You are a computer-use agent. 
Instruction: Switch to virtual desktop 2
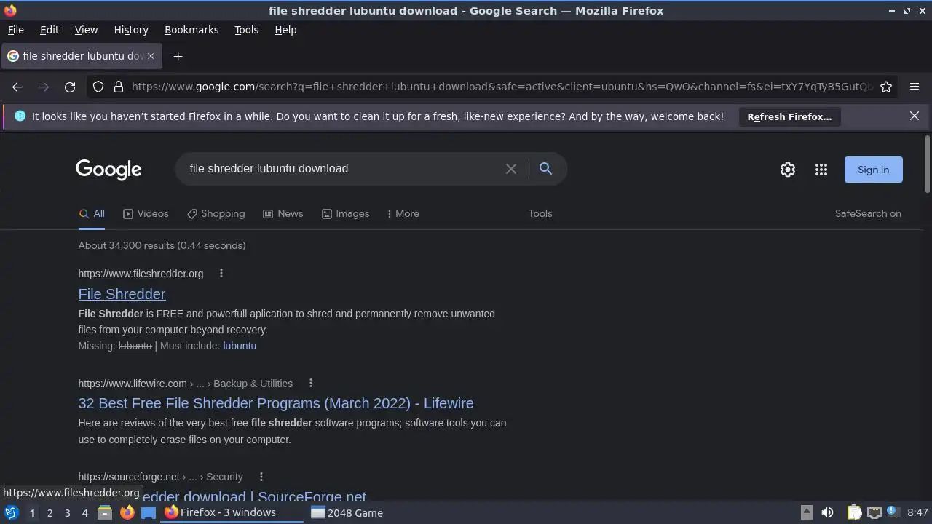tap(50, 513)
